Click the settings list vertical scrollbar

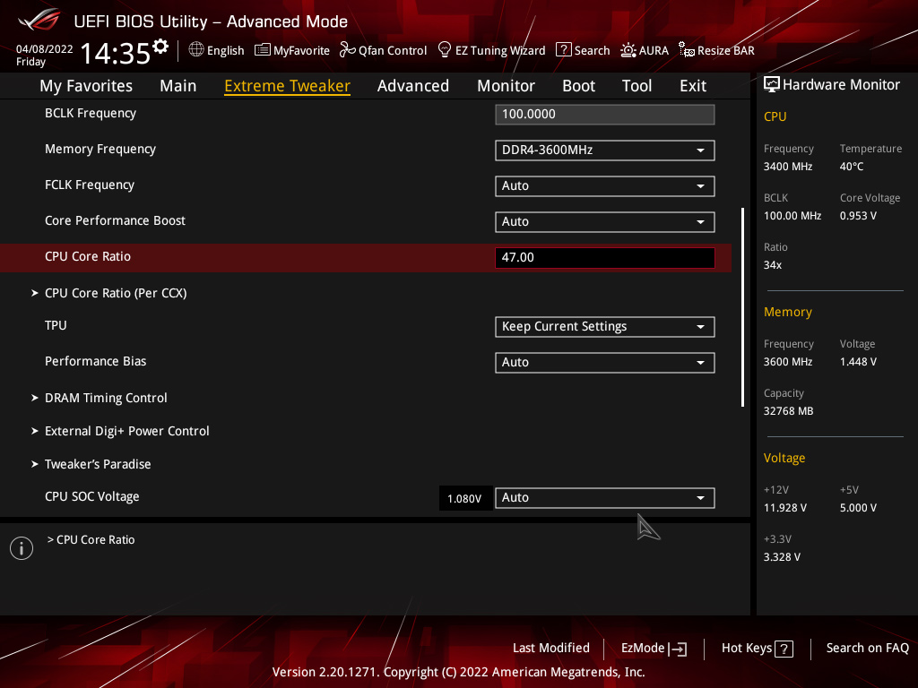[742, 307]
